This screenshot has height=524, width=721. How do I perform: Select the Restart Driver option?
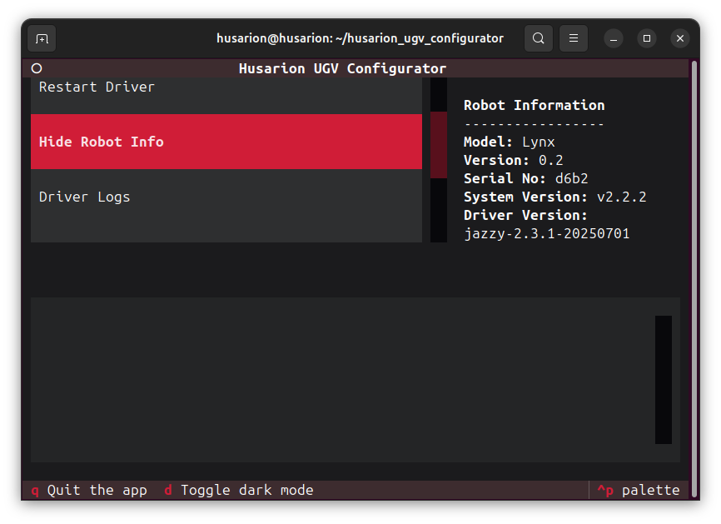(226, 96)
